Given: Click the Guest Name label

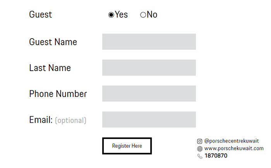Looking at the screenshot, I should tap(53, 42).
